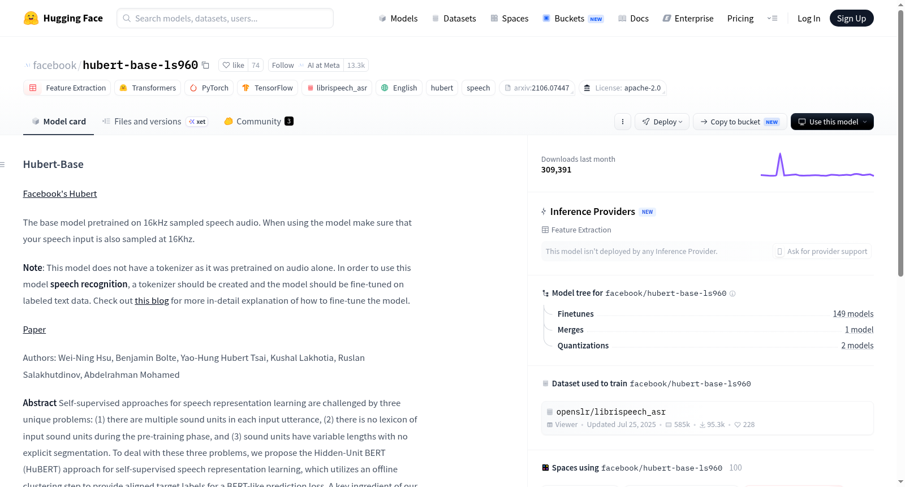Click the speech tag

pyautogui.click(x=479, y=88)
